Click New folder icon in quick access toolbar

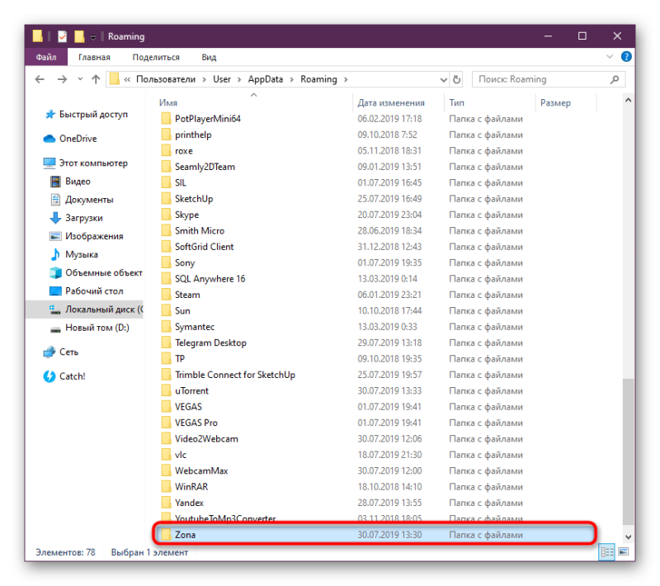point(79,36)
